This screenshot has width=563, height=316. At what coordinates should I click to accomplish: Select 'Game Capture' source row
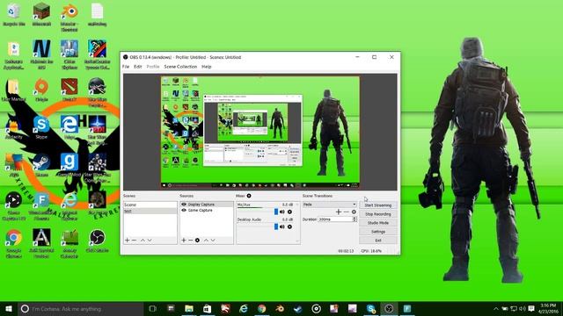point(207,211)
